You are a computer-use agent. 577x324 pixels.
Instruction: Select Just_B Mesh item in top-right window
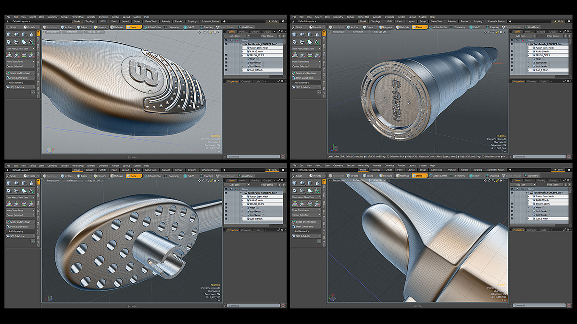548,70
